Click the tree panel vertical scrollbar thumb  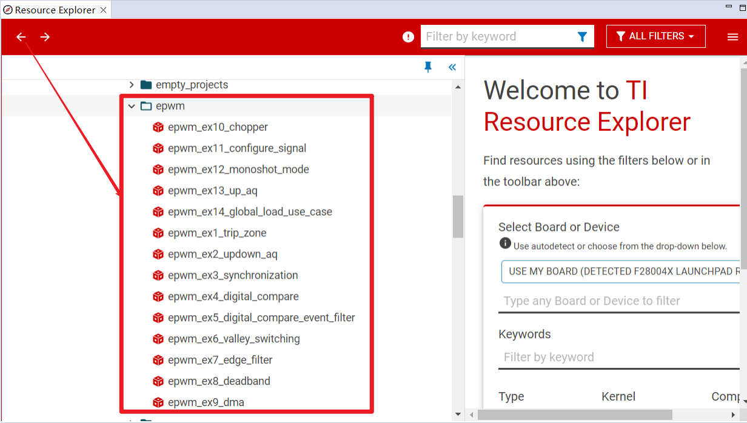pos(458,216)
